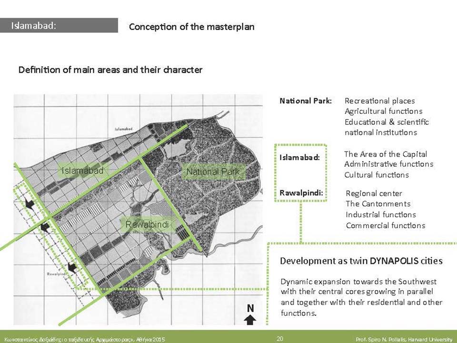This screenshot has height=343, width=457.
Task: Click 'Educational & scientific' text line
Action: tap(387, 122)
